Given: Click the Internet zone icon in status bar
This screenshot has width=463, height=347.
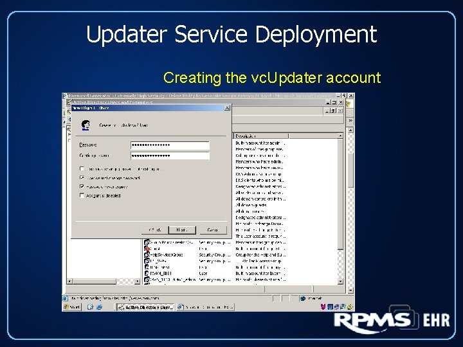Looking at the screenshot, I should [x=303, y=298].
